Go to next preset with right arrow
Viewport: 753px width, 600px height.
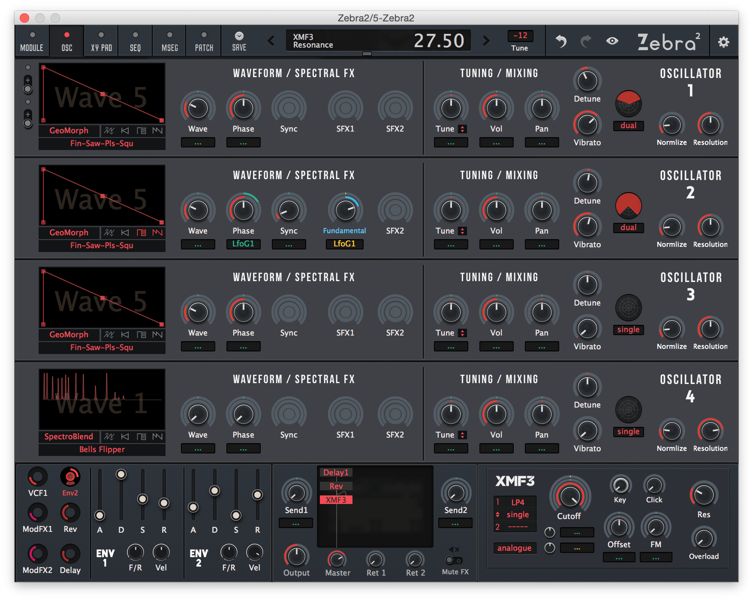[486, 41]
